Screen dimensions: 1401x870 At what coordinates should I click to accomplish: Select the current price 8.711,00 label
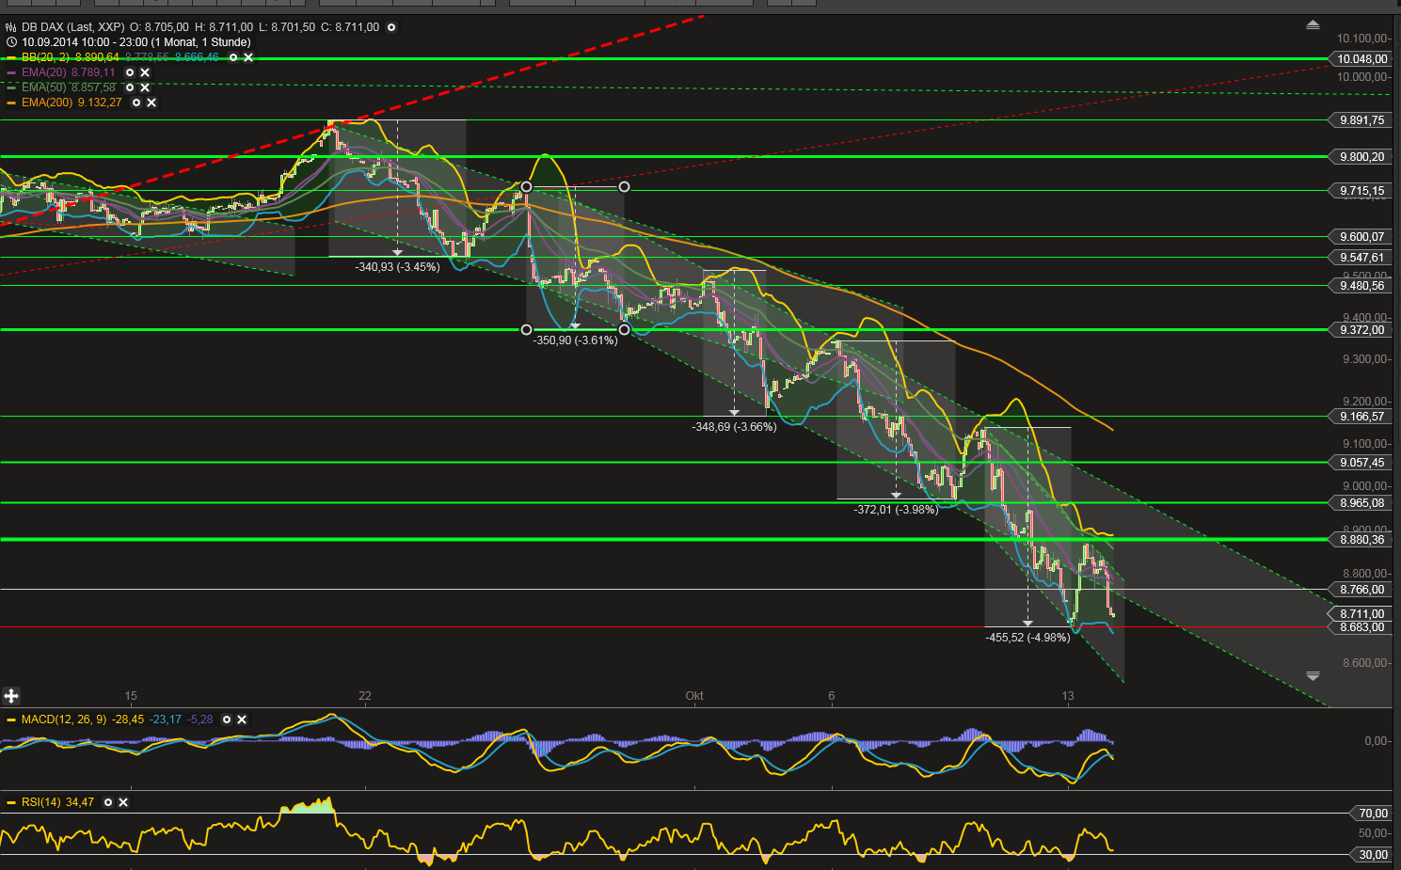click(x=1361, y=614)
